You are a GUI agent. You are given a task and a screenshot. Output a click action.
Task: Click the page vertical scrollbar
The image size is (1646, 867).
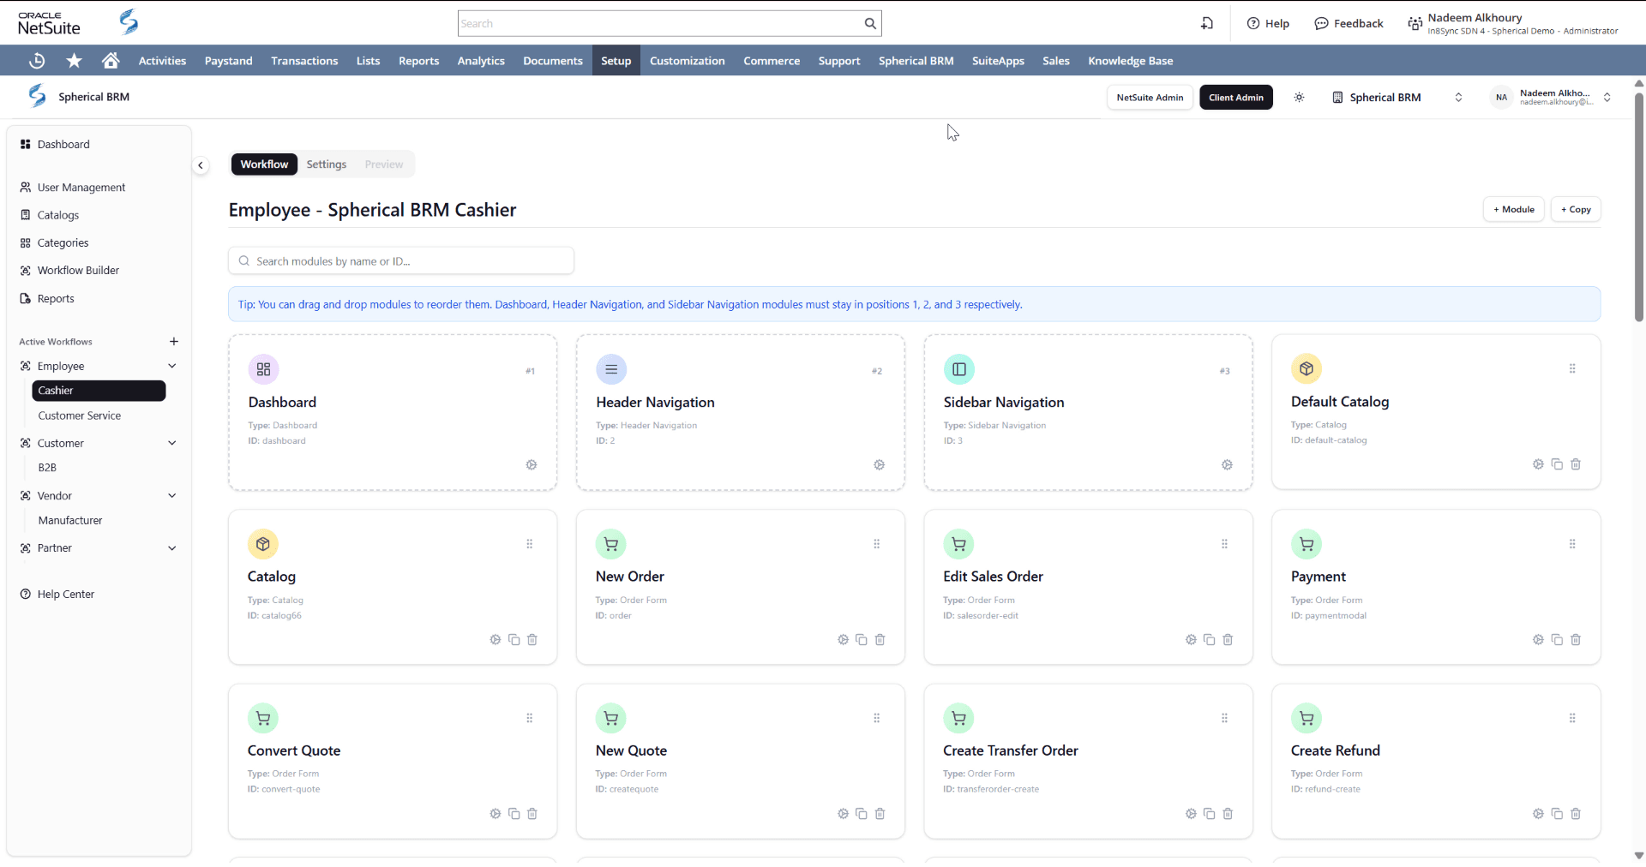(x=1639, y=206)
